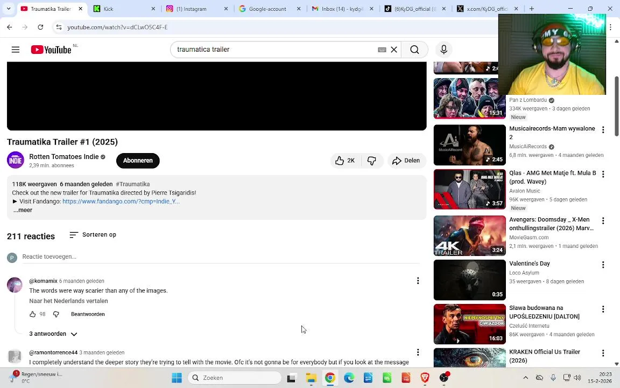Image resolution: width=620 pixels, height=388 pixels.
Task: Play the Avengers: Doomsday 4K trailer thumbnail
Action: pos(470,235)
